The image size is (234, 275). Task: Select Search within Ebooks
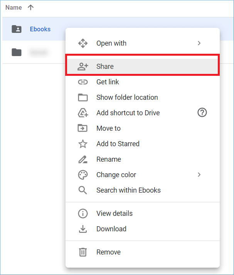[142, 190]
